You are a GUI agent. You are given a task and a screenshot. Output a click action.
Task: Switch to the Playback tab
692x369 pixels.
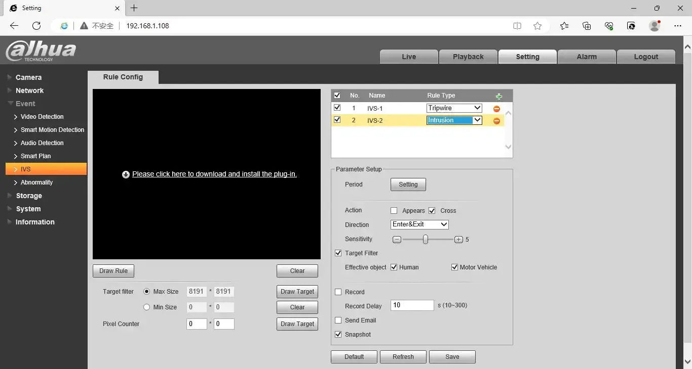click(x=468, y=57)
